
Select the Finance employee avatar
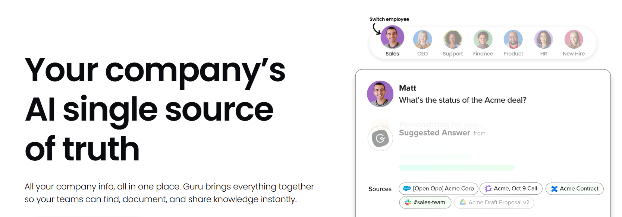click(x=483, y=39)
